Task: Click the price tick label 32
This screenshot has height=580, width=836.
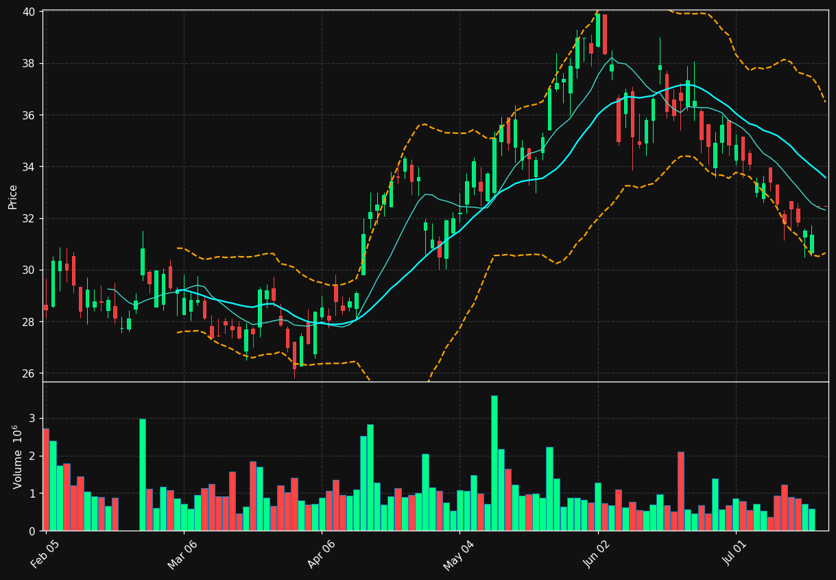Action: tap(29, 218)
